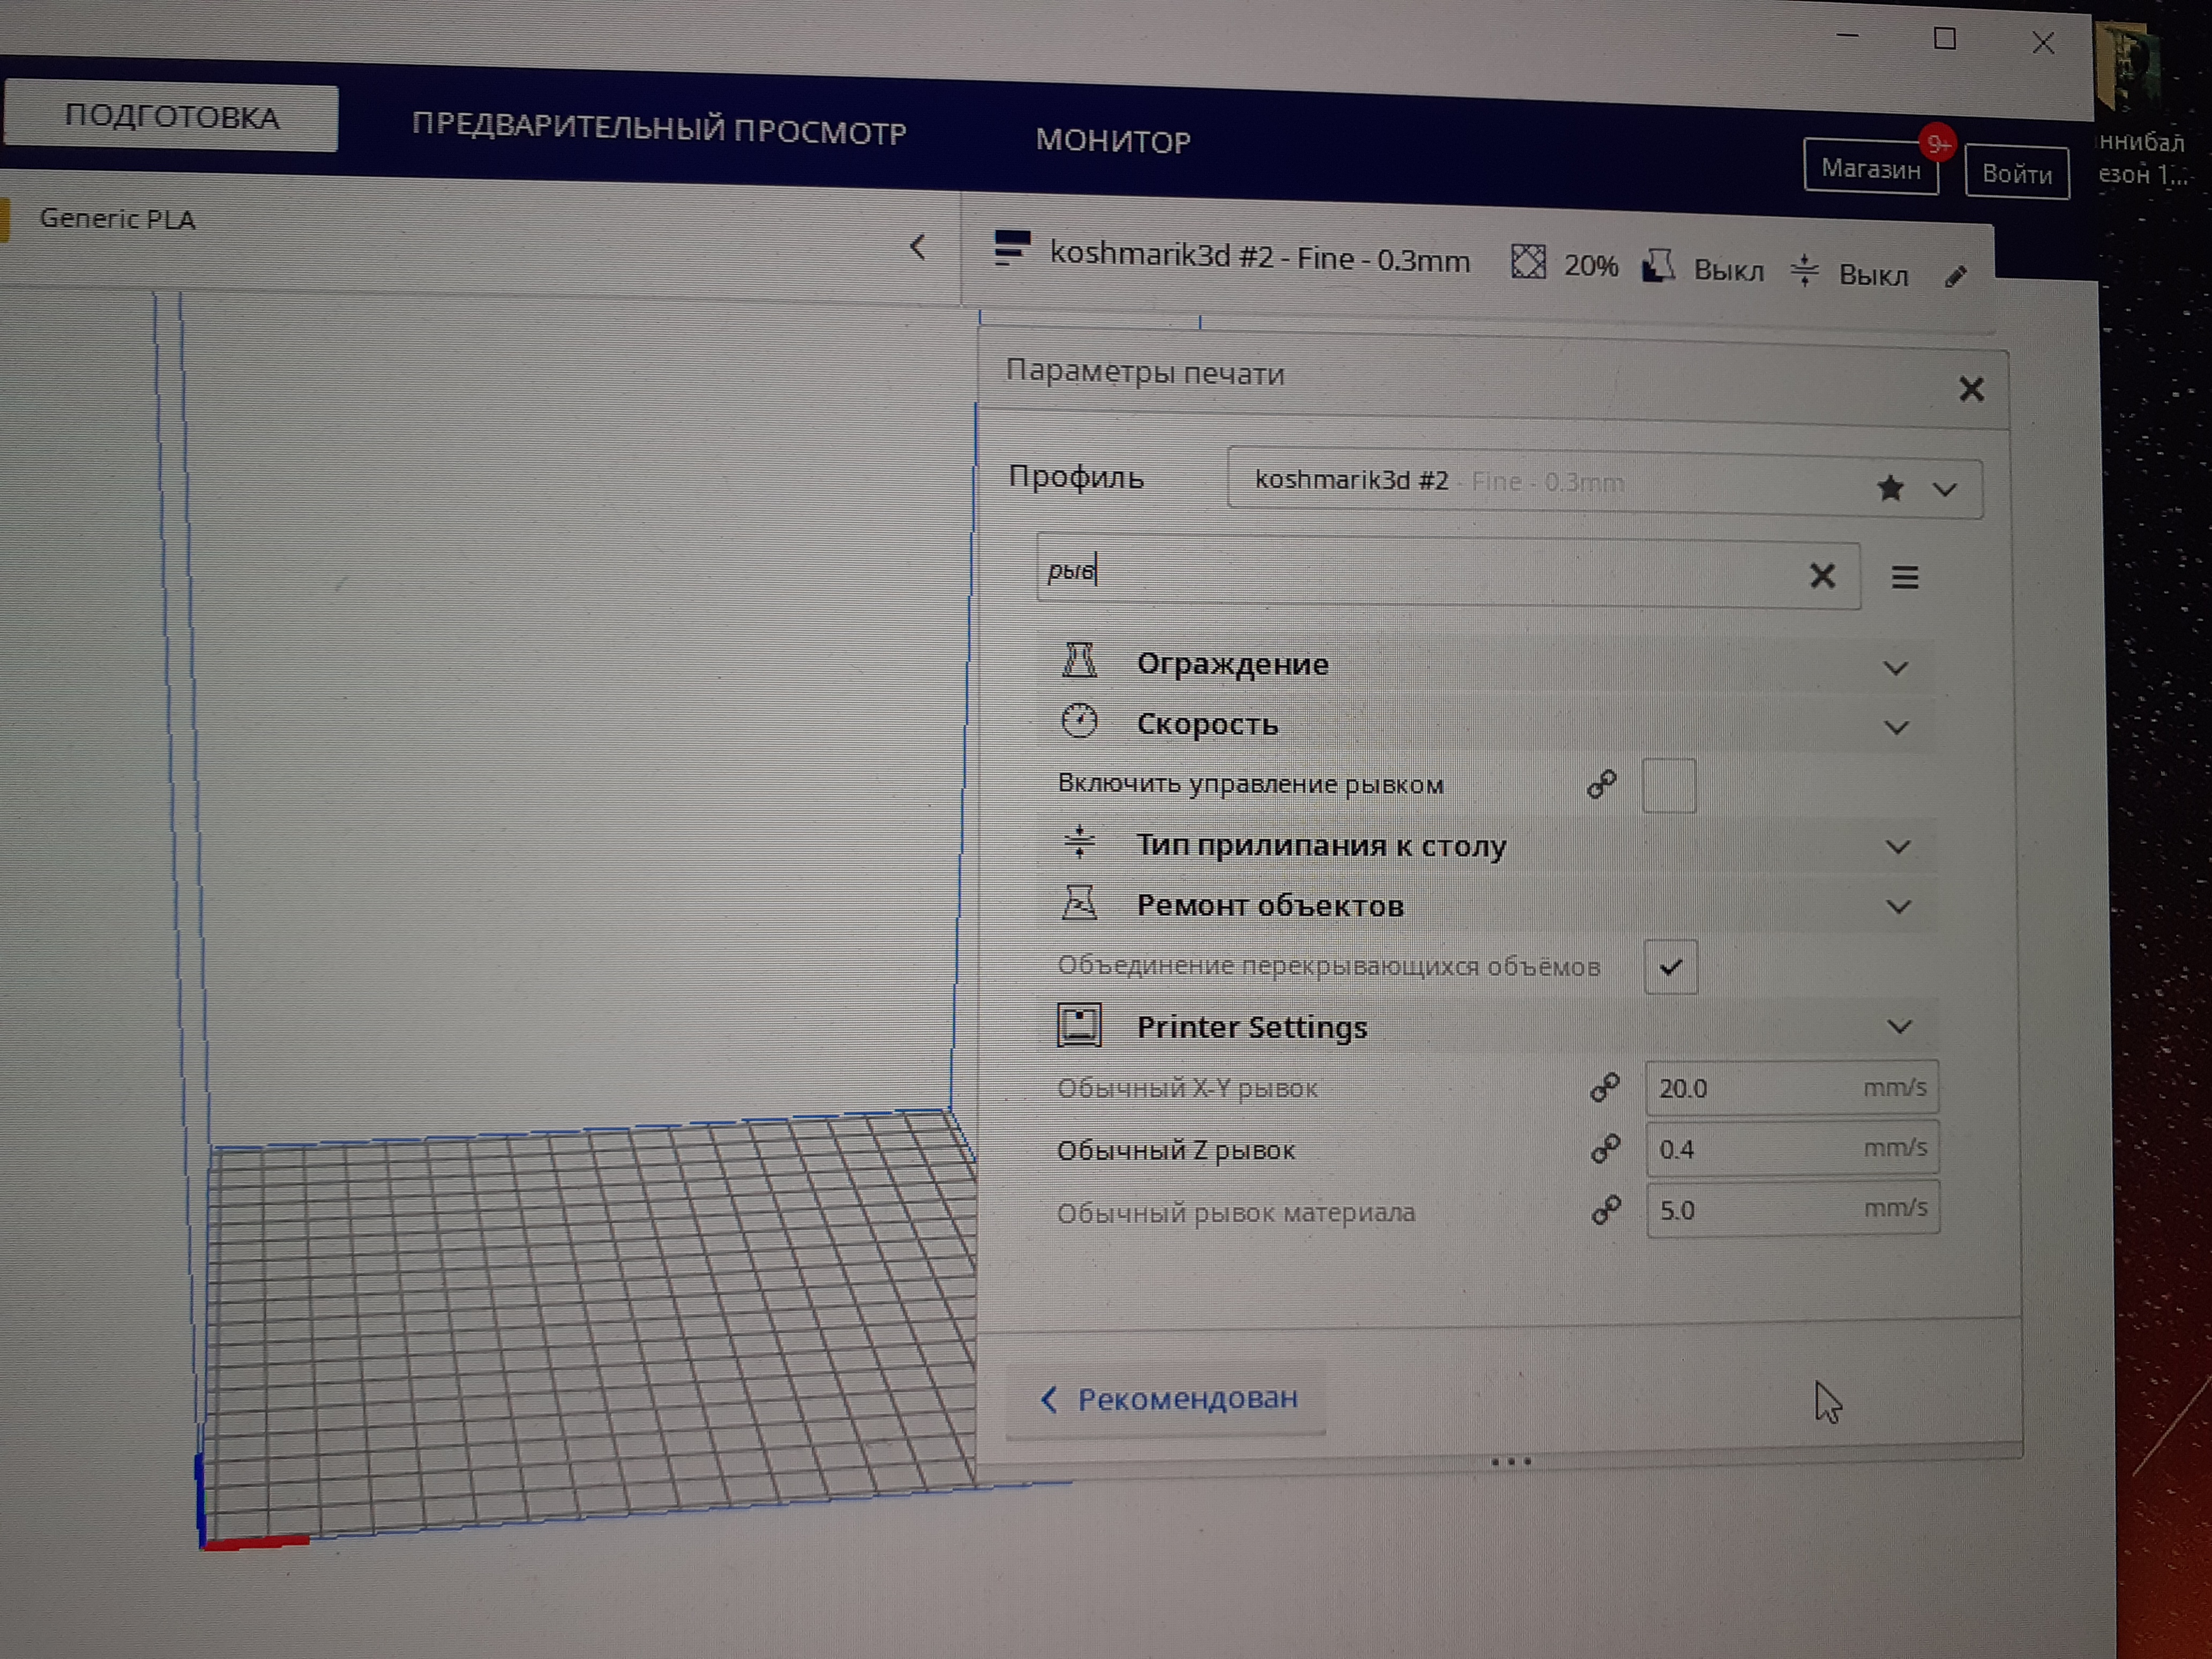Click the Рекомендован button

(1168, 1399)
